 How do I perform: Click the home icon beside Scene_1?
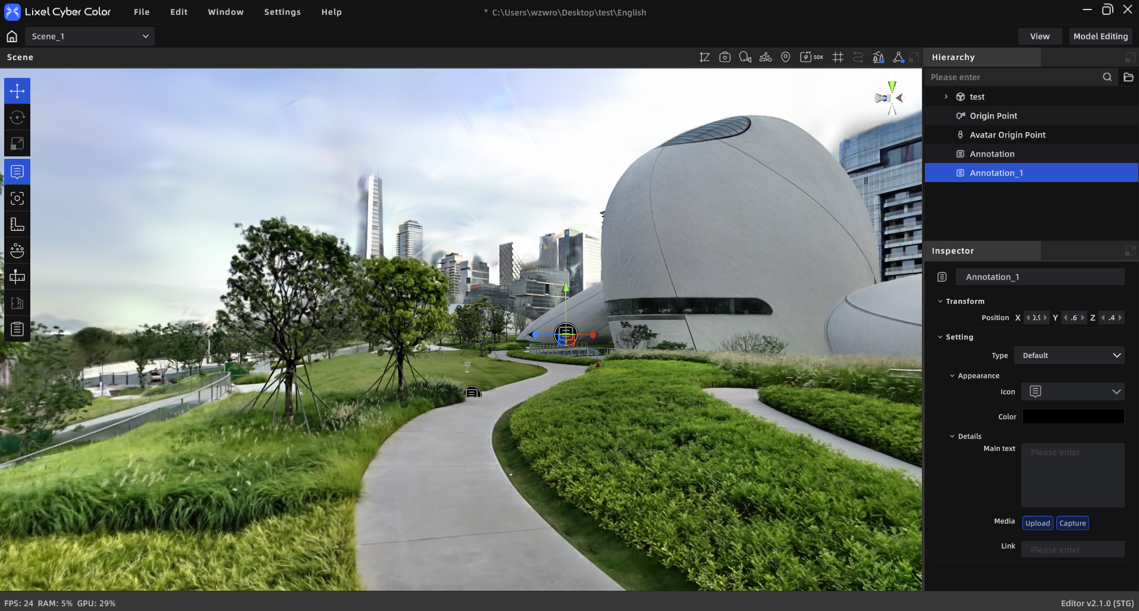tap(12, 36)
